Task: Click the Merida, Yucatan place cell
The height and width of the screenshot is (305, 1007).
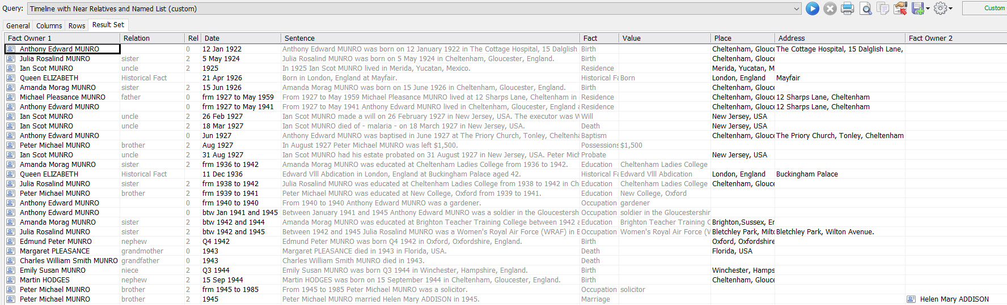Action: point(743,68)
